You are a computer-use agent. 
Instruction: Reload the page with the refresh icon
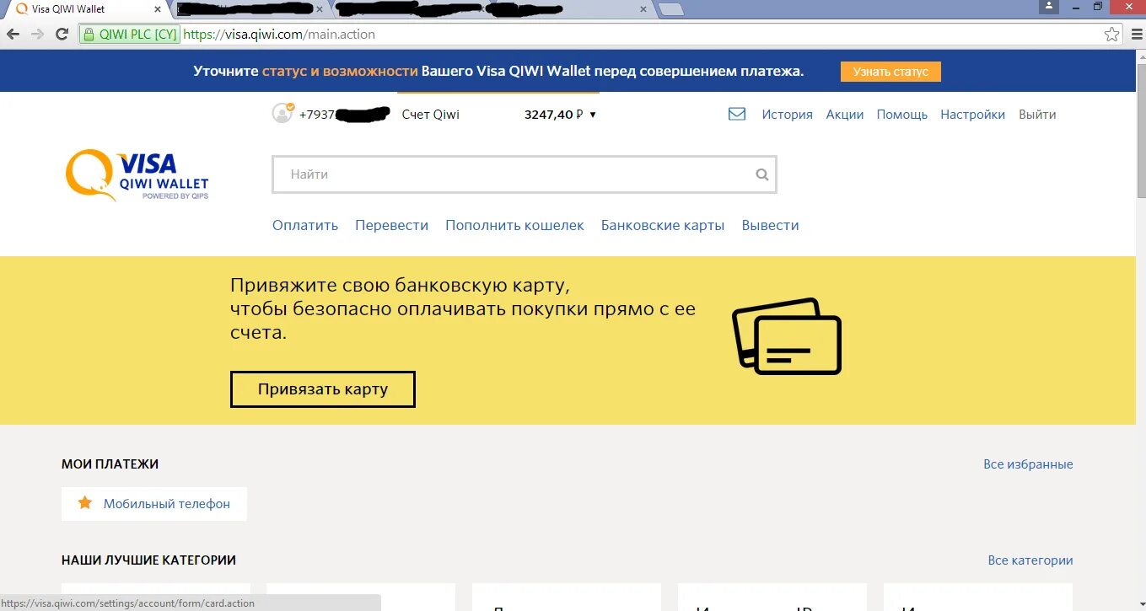tap(62, 35)
